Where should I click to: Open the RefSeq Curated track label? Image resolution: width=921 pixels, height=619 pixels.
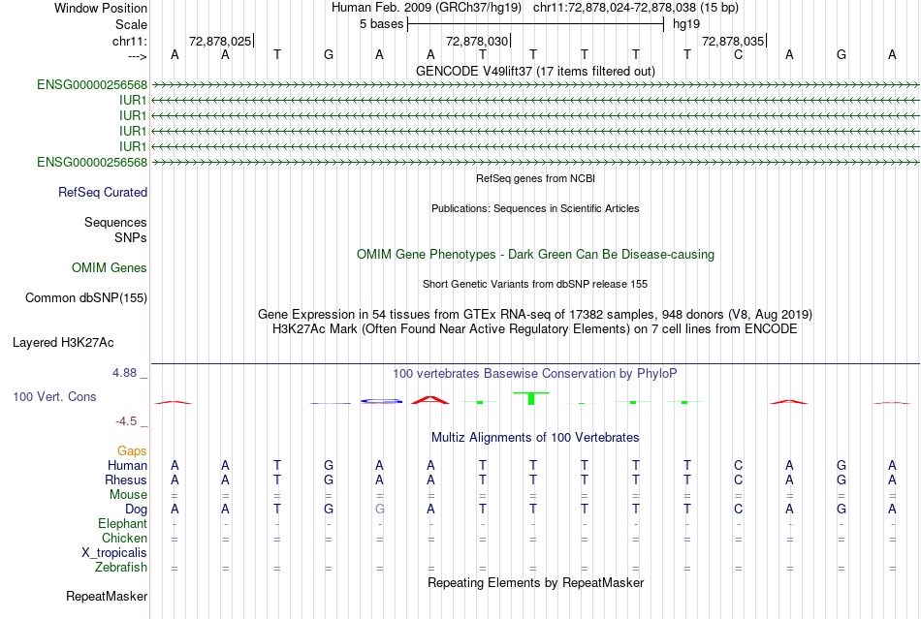103,193
